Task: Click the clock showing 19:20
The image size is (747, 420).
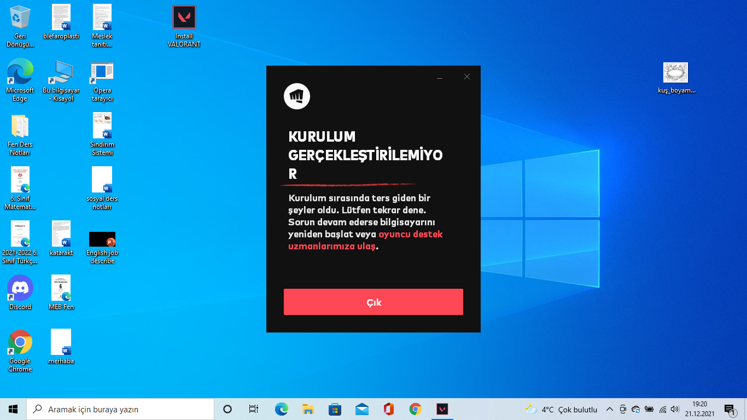Action: click(x=699, y=409)
